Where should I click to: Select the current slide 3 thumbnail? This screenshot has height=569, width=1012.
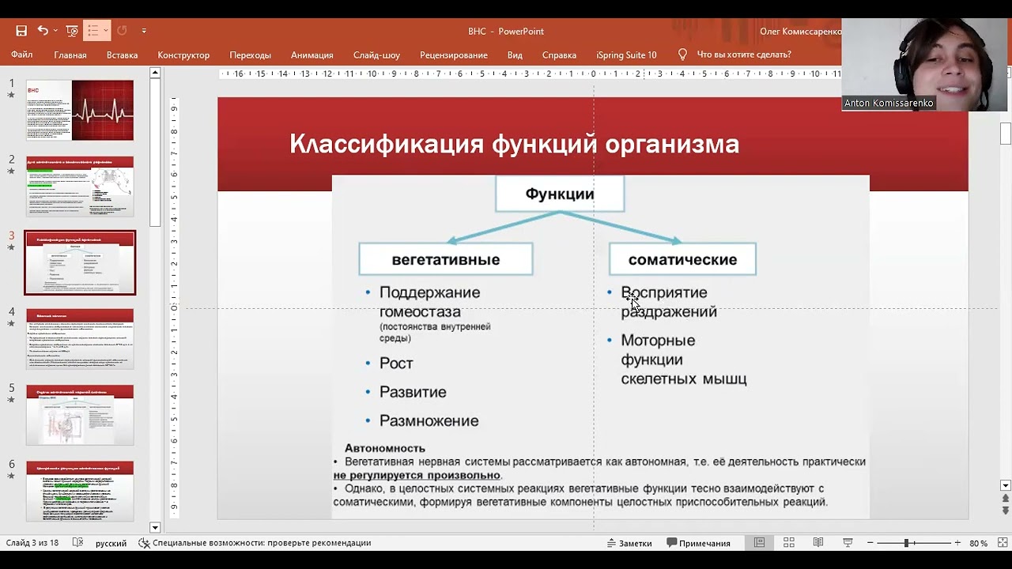point(80,262)
